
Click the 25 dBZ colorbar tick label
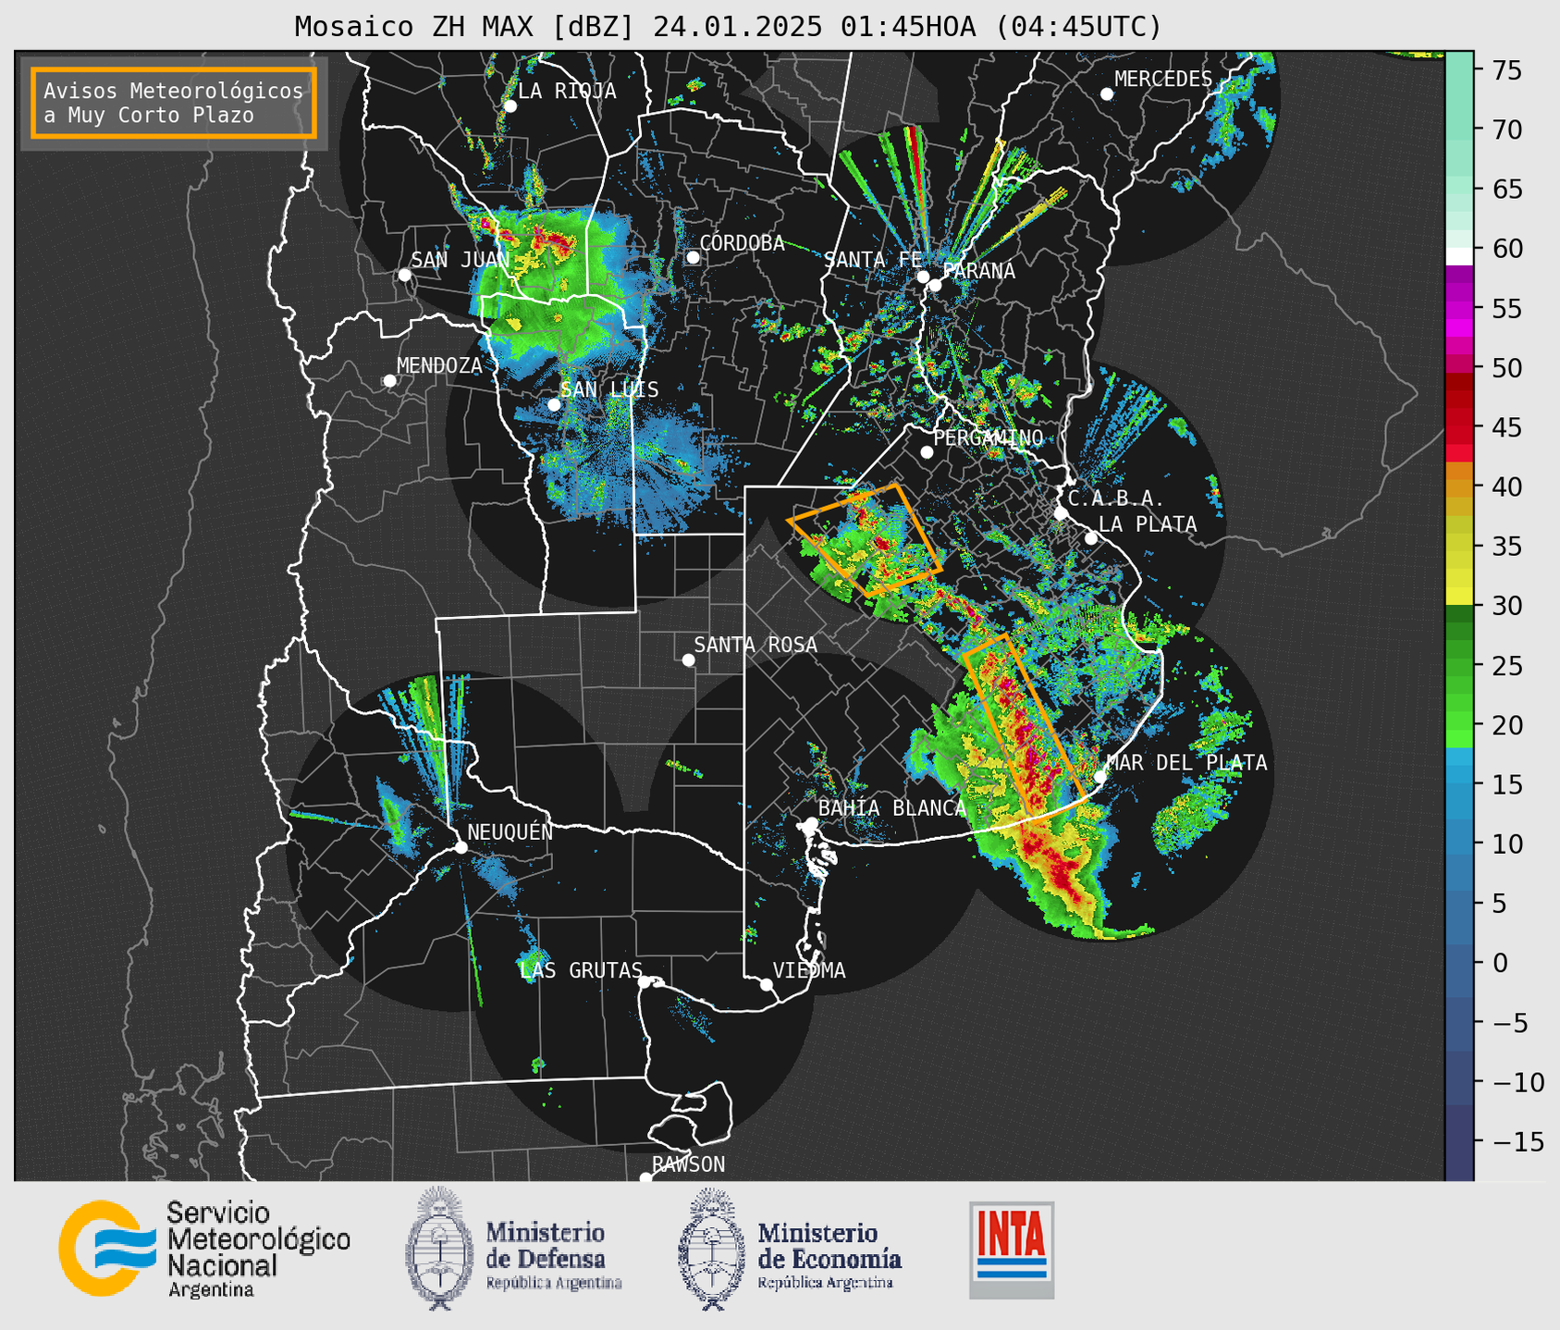pyautogui.click(x=1507, y=666)
